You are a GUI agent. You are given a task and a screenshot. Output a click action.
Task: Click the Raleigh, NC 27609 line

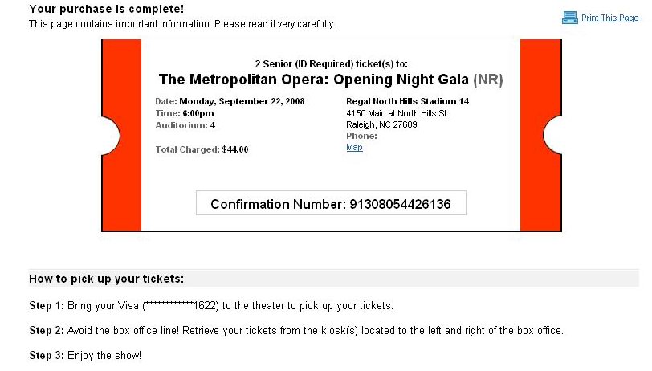pyautogui.click(x=381, y=124)
